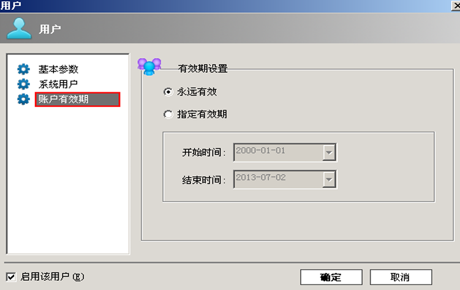Click the gear icon beside 账户有效期

pyautogui.click(x=23, y=99)
